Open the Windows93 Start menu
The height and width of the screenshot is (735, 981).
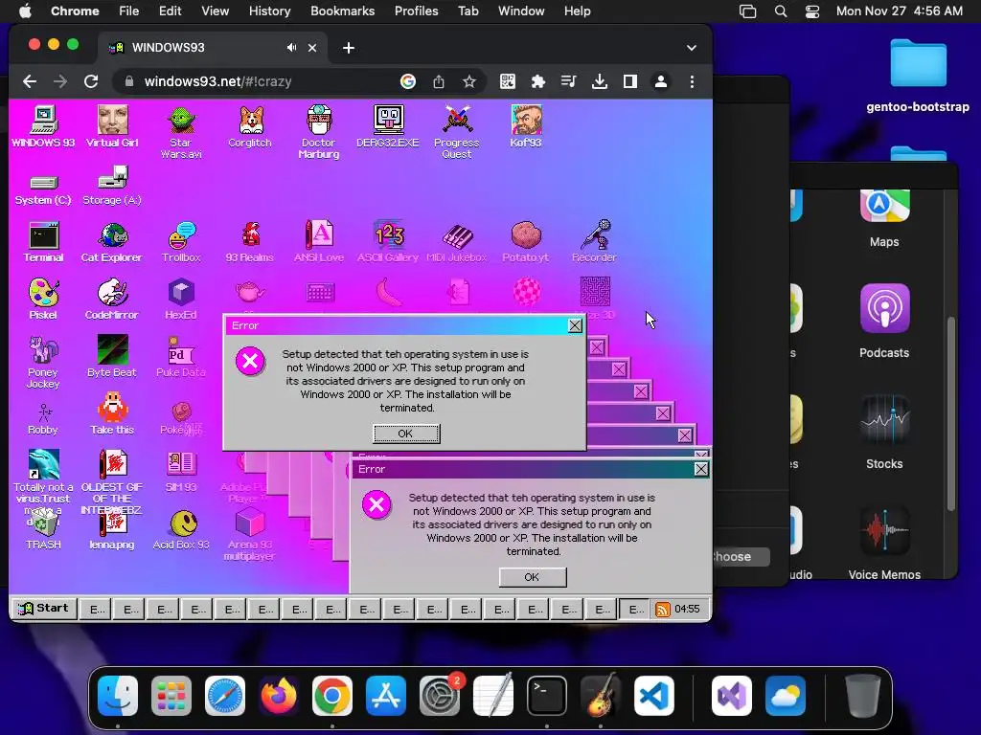44,608
